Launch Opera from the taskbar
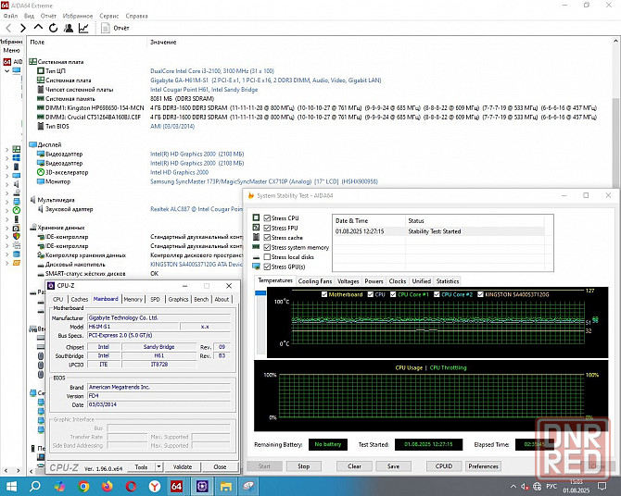Viewport: 621px width, 496px height. click(131, 486)
